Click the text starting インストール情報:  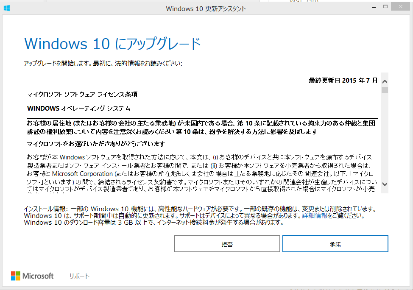pos(200,215)
